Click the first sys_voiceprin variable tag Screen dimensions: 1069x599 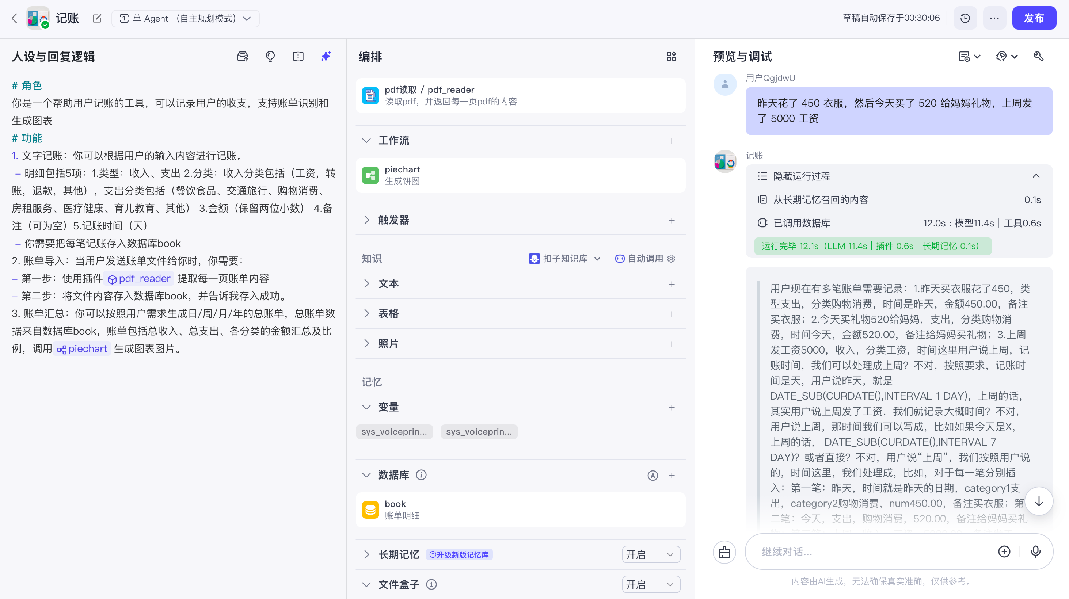[394, 432]
